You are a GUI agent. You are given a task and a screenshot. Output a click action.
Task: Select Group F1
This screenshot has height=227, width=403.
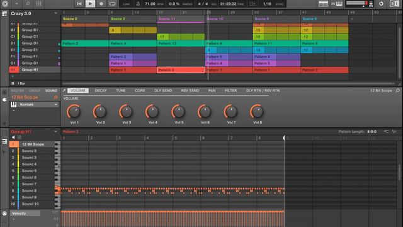tap(35, 56)
